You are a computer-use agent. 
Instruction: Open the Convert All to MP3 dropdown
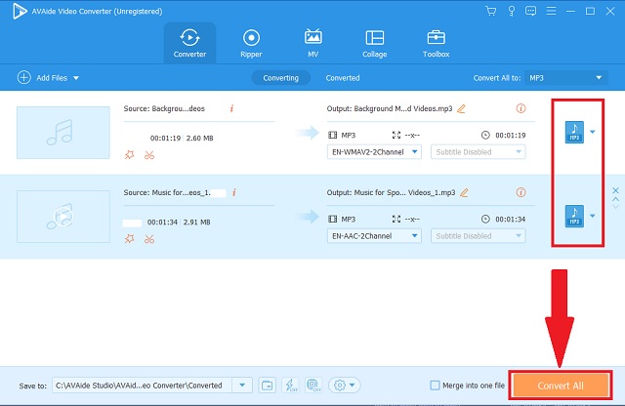566,78
